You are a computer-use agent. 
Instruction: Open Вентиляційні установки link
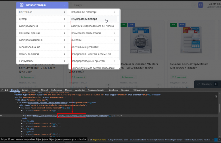tap(85, 47)
